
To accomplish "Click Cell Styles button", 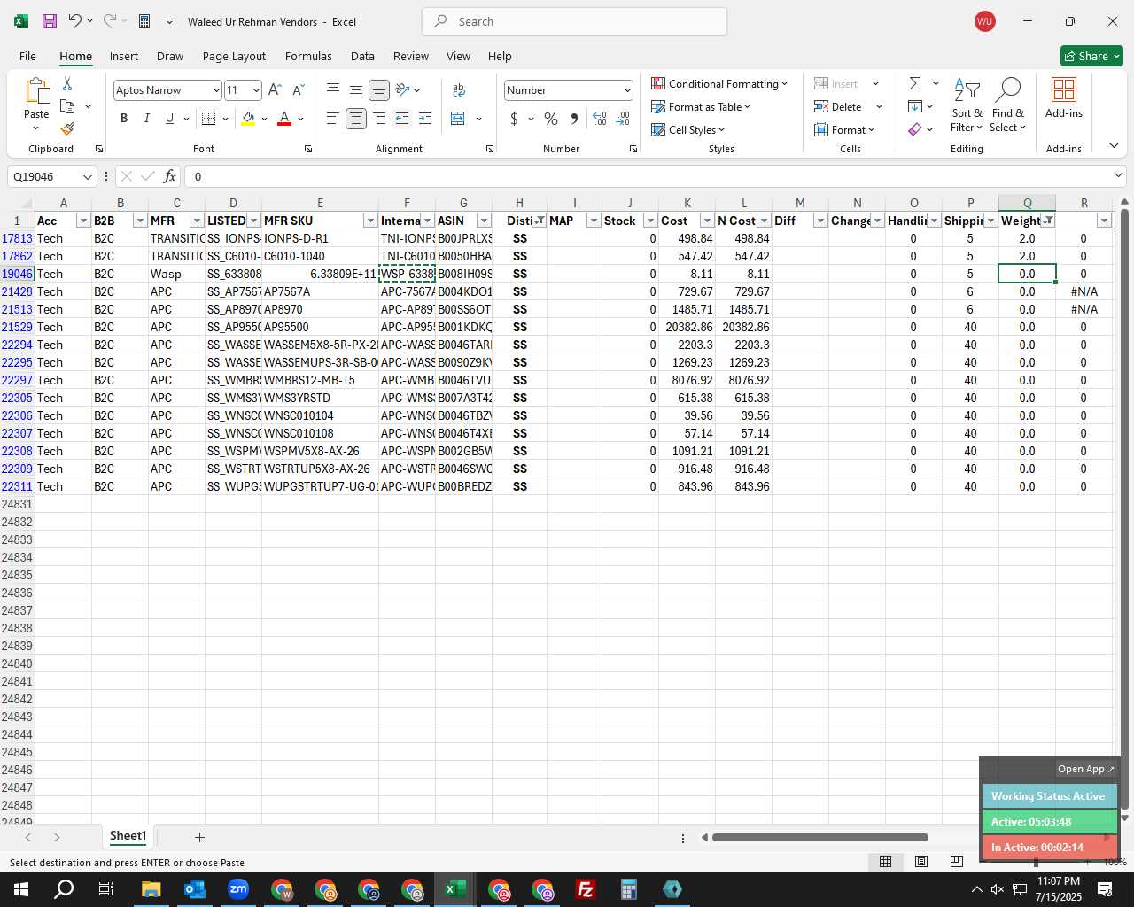I will coord(688,129).
